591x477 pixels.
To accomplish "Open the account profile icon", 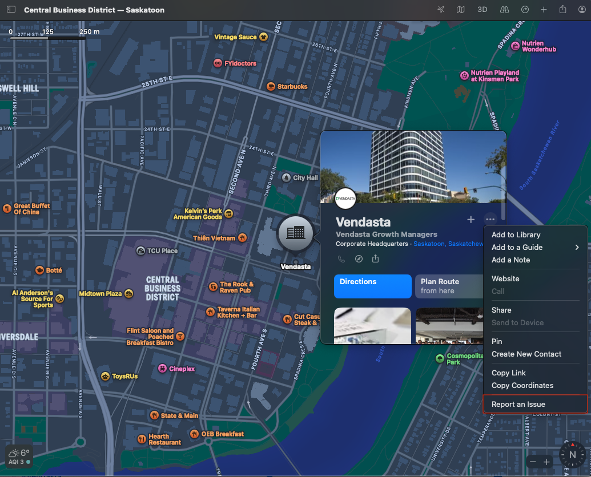I will [582, 9].
